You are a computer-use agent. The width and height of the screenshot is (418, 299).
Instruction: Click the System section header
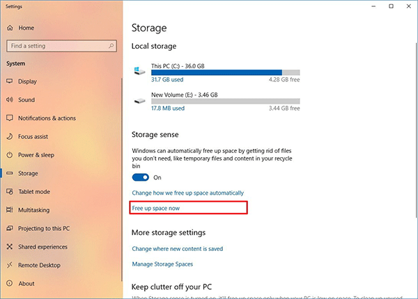pyautogui.click(x=16, y=63)
